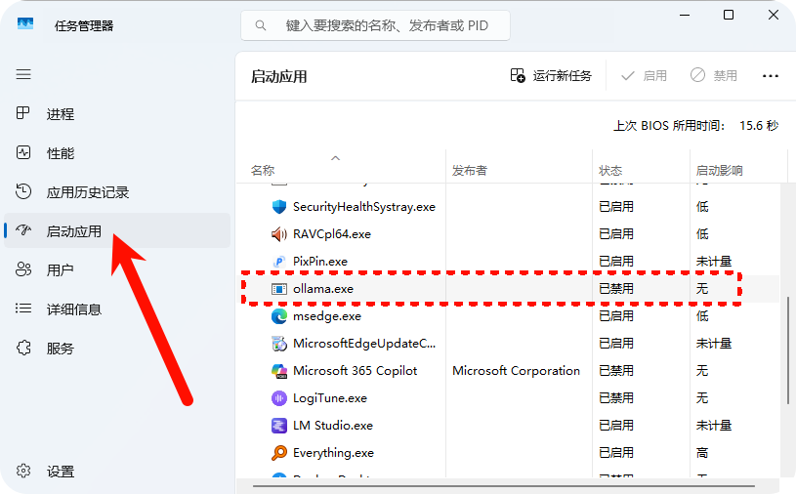
Task: Click the vertical scrollbar thumb
Action: 787,351
